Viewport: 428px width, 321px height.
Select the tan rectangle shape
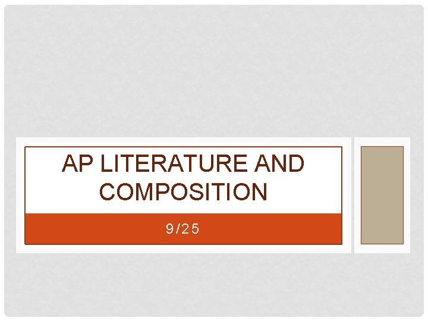(x=382, y=195)
